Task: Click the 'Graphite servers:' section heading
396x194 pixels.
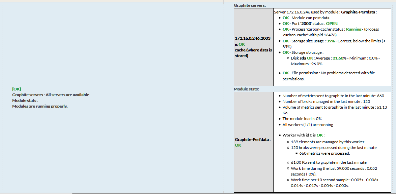Action: click(250, 5)
